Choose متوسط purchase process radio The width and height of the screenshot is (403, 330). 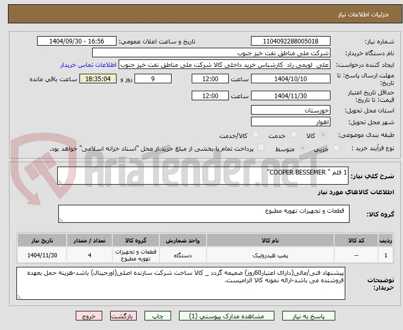pyautogui.click(x=302, y=147)
